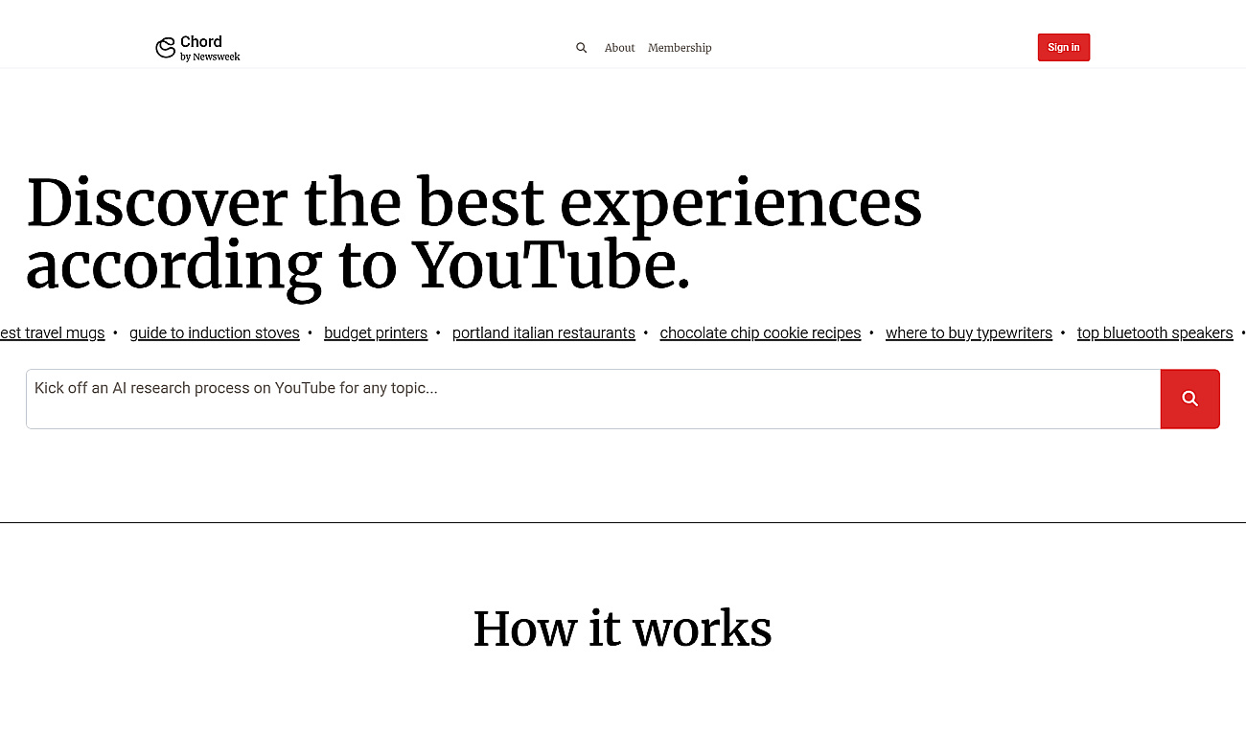Select the 'est travel mugs' suggestion
Image resolution: width=1246 pixels, height=755 pixels.
(53, 332)
